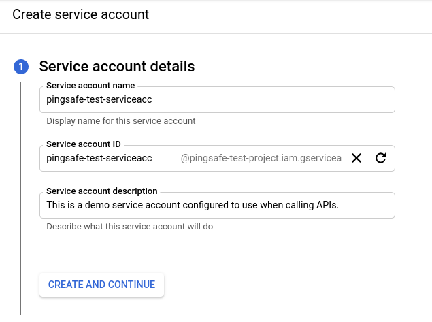Click the "Service account description" floating label
The height and width of the screenshot is (322, 432).
pos(101,191)
